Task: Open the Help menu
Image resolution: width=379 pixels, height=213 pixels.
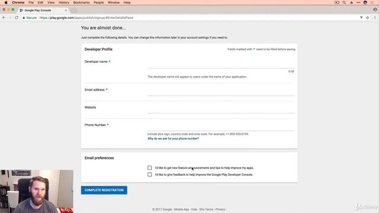Action: (x=127, y=2)
